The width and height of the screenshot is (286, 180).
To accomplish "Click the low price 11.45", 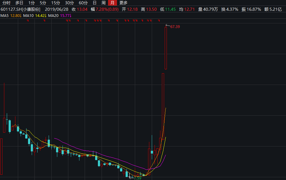I will (170, 9).
